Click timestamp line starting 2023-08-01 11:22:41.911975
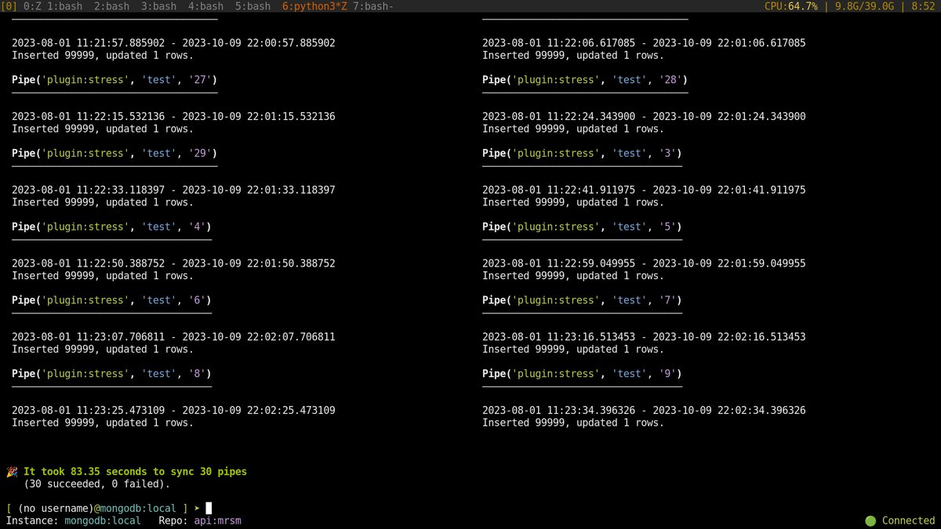Screen dimensions: 941x529 coord(644,190)
